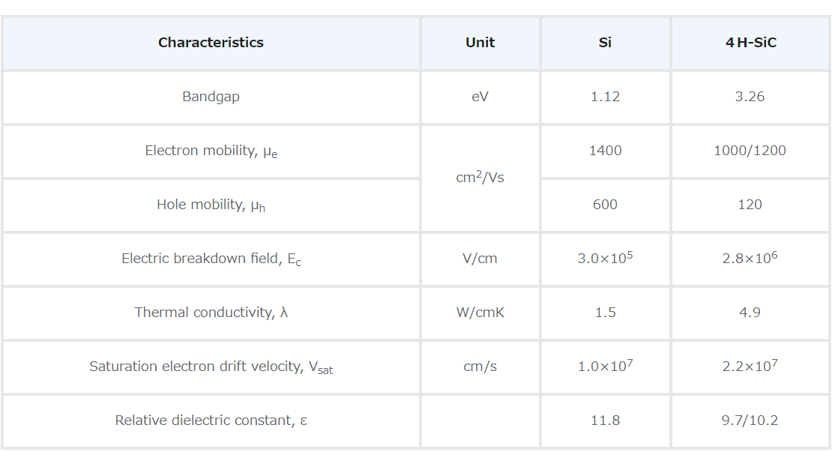This screenshot has width=832, height=464.
Task: Click the Electron mobility row label
Action: [x=211, y=151]
